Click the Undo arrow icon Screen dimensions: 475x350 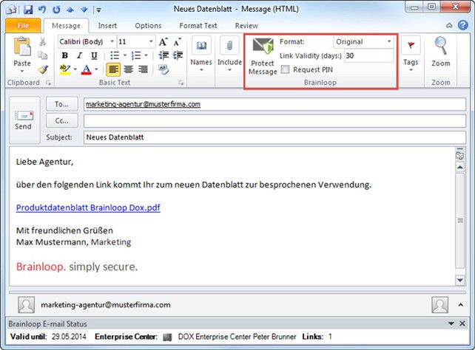coord(42,10)
